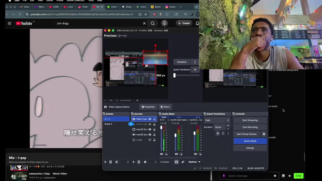
Task: Click the マイク volume fader handle
Action: coord(161,127)
